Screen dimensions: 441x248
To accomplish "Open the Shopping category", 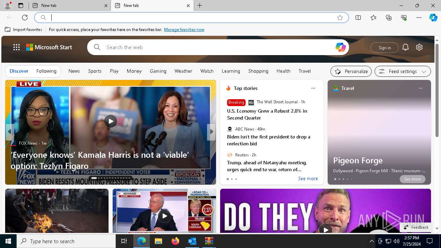I will (x=258, y=71).
